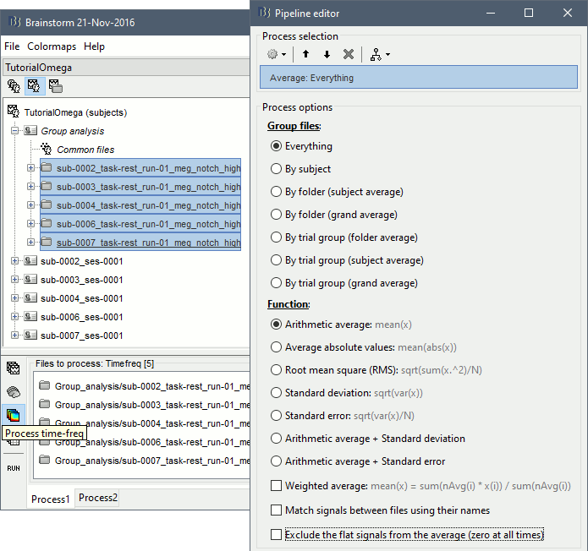This screenshot has height=551, width=588.
Task: Collapse the Group analysis node
Action: 14,131
